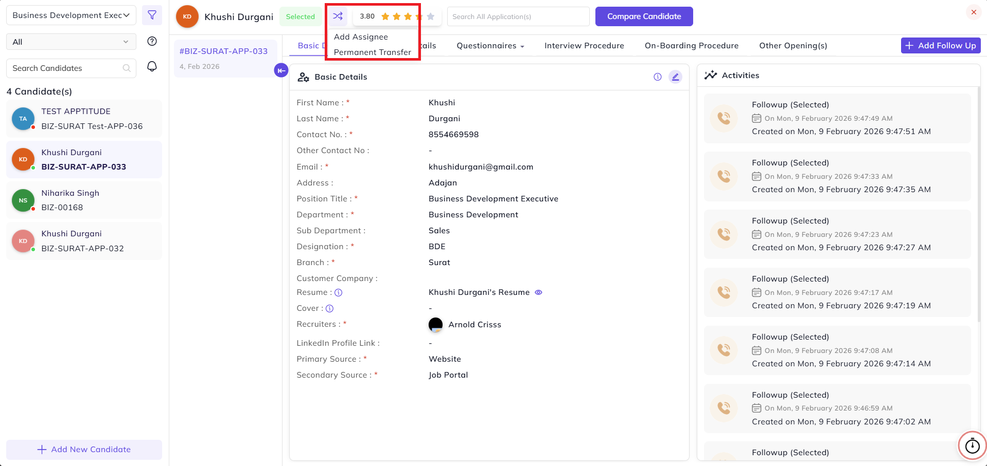Click call icon of 9:47:33 AM followup
This screenshot has height=466, width=987.
[724, 176]
